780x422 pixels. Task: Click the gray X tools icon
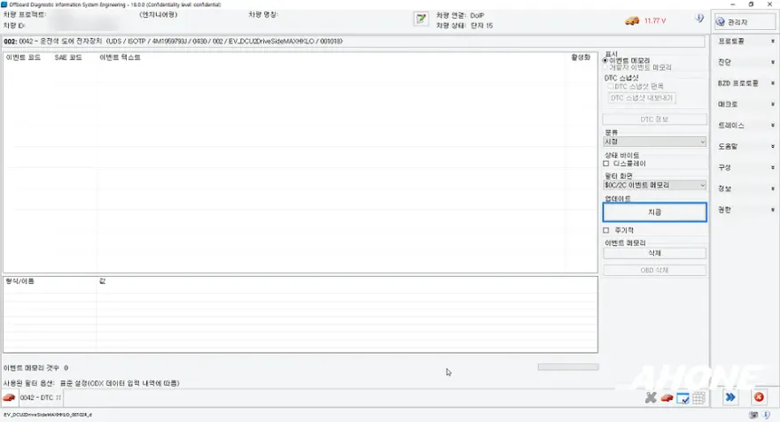651,398
